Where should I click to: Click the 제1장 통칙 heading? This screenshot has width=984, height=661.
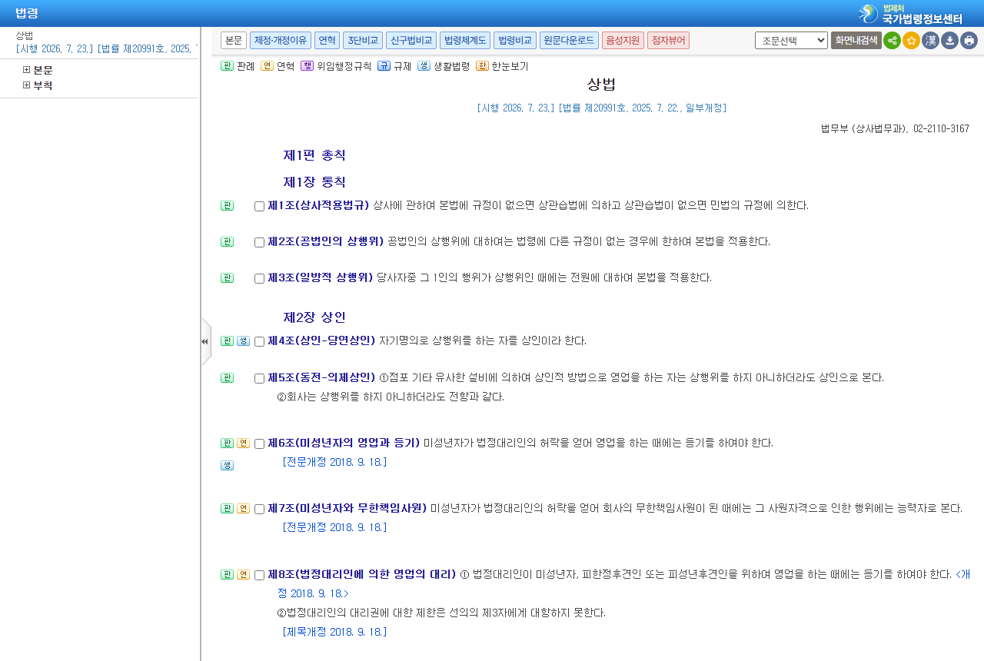tap(314, 182)
